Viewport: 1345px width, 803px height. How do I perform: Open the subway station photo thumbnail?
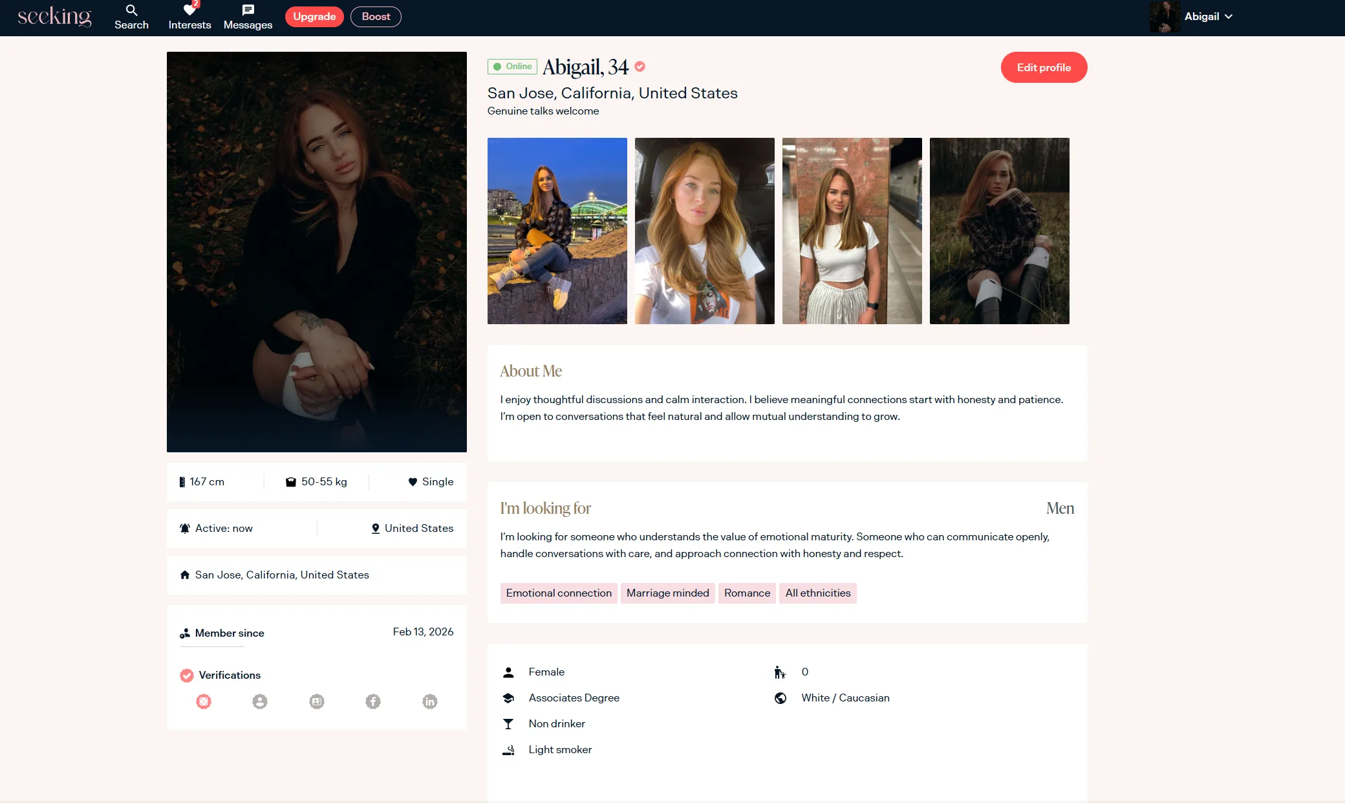[x=852, y=231]
